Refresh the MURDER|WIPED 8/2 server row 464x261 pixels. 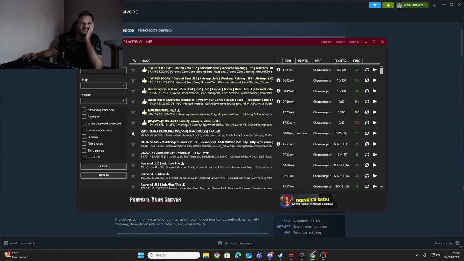[x=367, y=112]
